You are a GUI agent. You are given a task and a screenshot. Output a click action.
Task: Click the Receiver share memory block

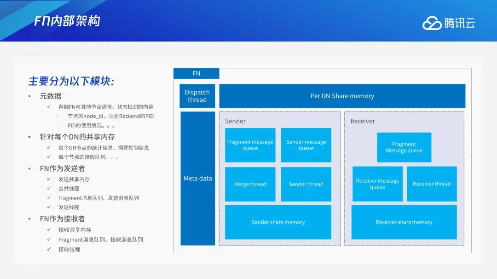pyautogui.click(x=404, y=222)
